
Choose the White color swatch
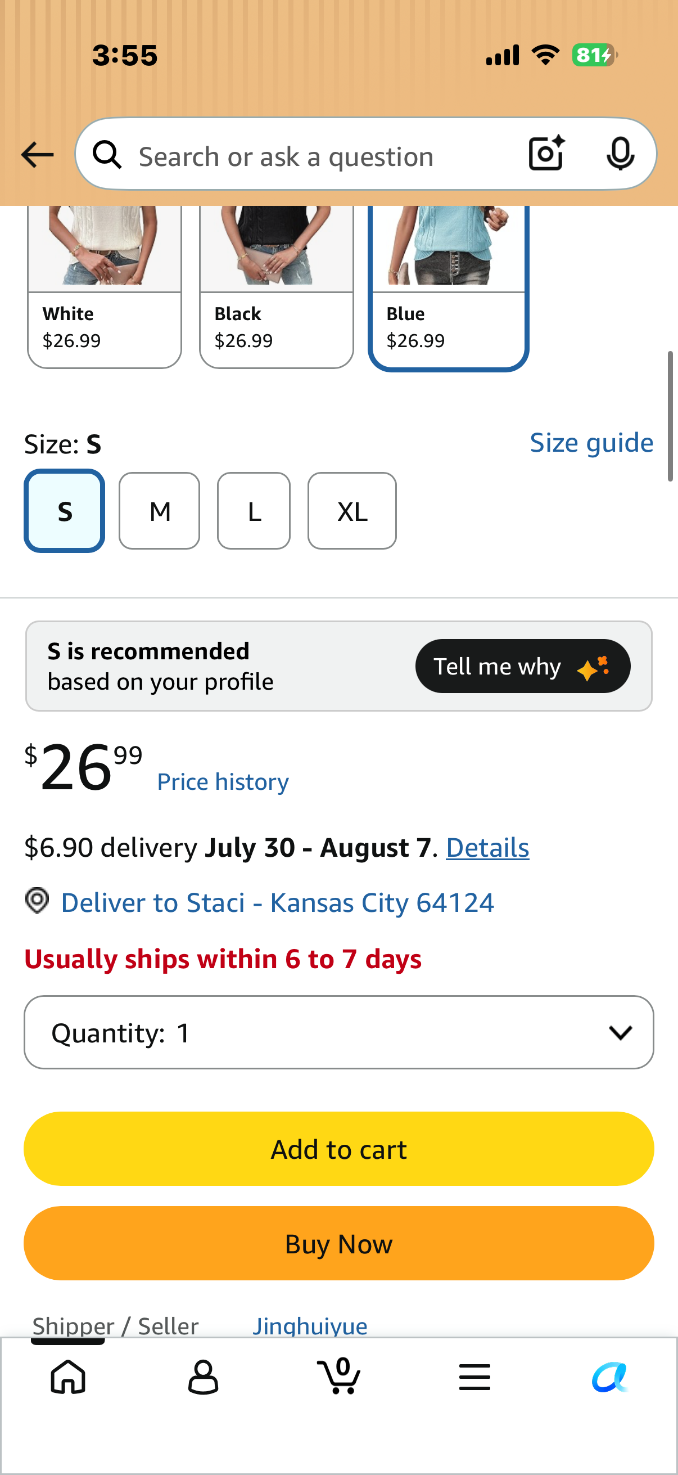coord(105,287)
